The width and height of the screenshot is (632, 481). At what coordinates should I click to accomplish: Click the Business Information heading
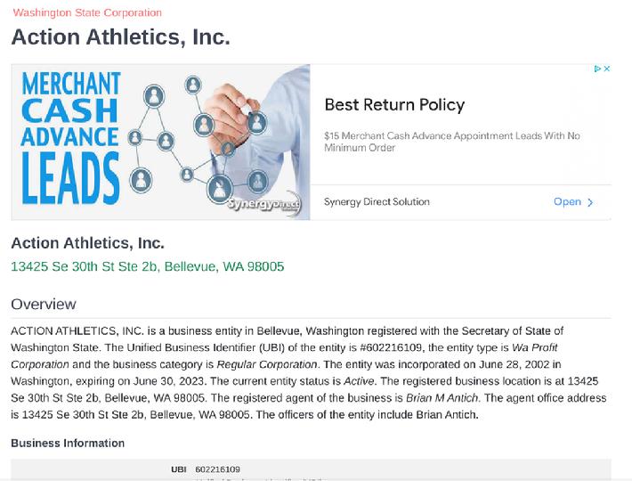click(x=68, y=443)
